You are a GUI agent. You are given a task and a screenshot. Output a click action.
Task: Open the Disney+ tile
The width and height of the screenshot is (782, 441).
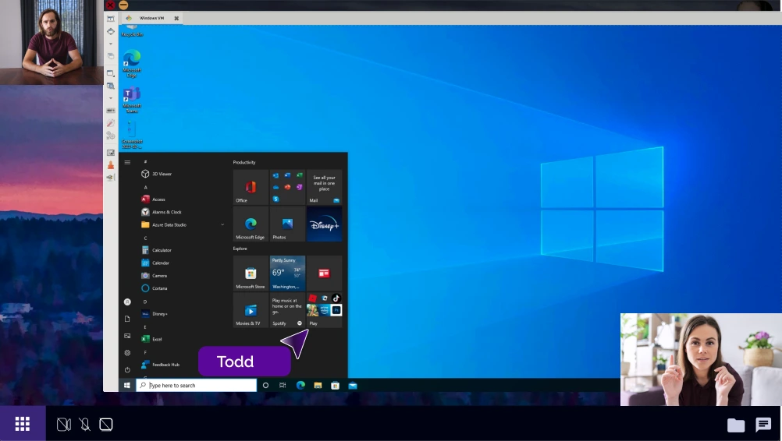(x=324, y=224)
